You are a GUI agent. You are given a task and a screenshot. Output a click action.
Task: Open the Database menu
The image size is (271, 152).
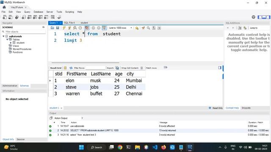(x=39, y=12)
